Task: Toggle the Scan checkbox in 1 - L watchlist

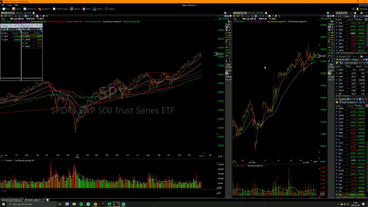Action: click(x=344, y=16)
